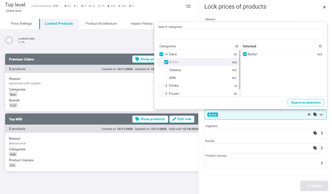Click copy icon in Brands field
The width and height of the screenshot is (332, 194).
tap(315, 148)
